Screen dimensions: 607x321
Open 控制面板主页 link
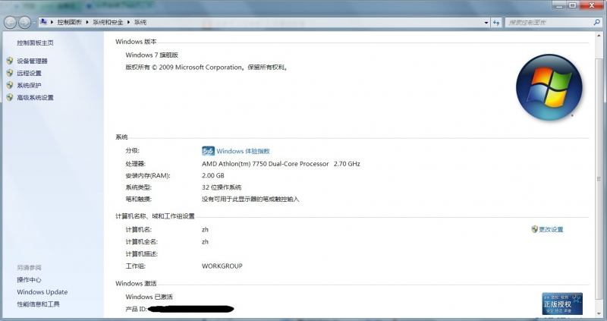35,43
